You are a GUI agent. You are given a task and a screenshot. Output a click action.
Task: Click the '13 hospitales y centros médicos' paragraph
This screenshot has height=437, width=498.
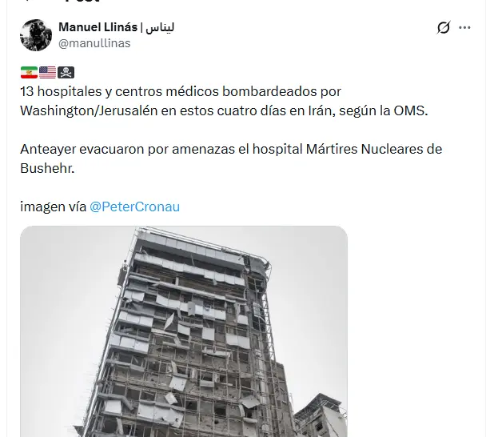pos(225,101)
